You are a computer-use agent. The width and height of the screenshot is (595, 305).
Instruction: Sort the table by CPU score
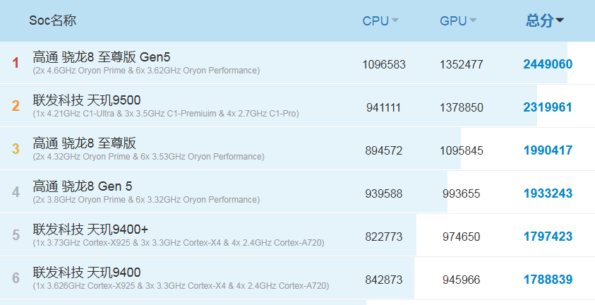380,21
